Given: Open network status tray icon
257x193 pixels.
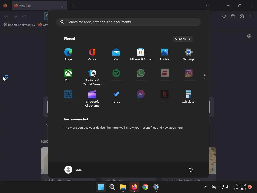Looking at the screenshot, I should 222,187.
